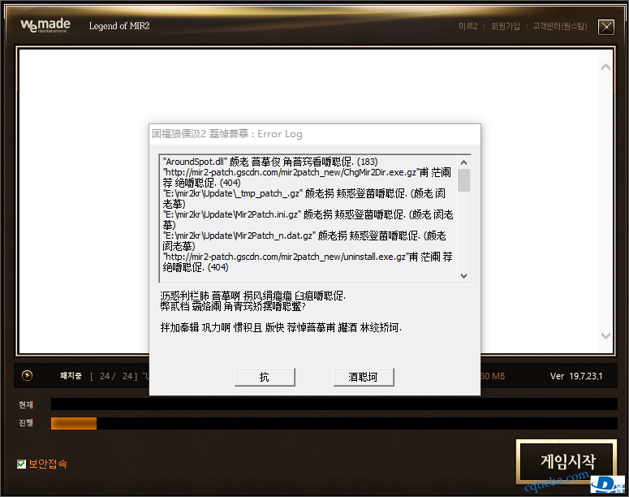Click the launcher news panel down chevron
Viewport: 629px width, 497px height.
(x=605, y=335)
